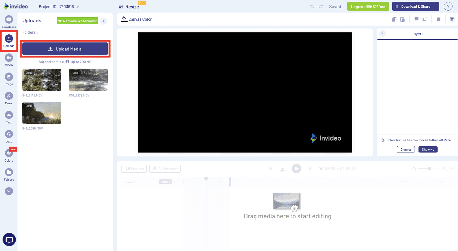Click the undo arrow

[x=312, y=6]
